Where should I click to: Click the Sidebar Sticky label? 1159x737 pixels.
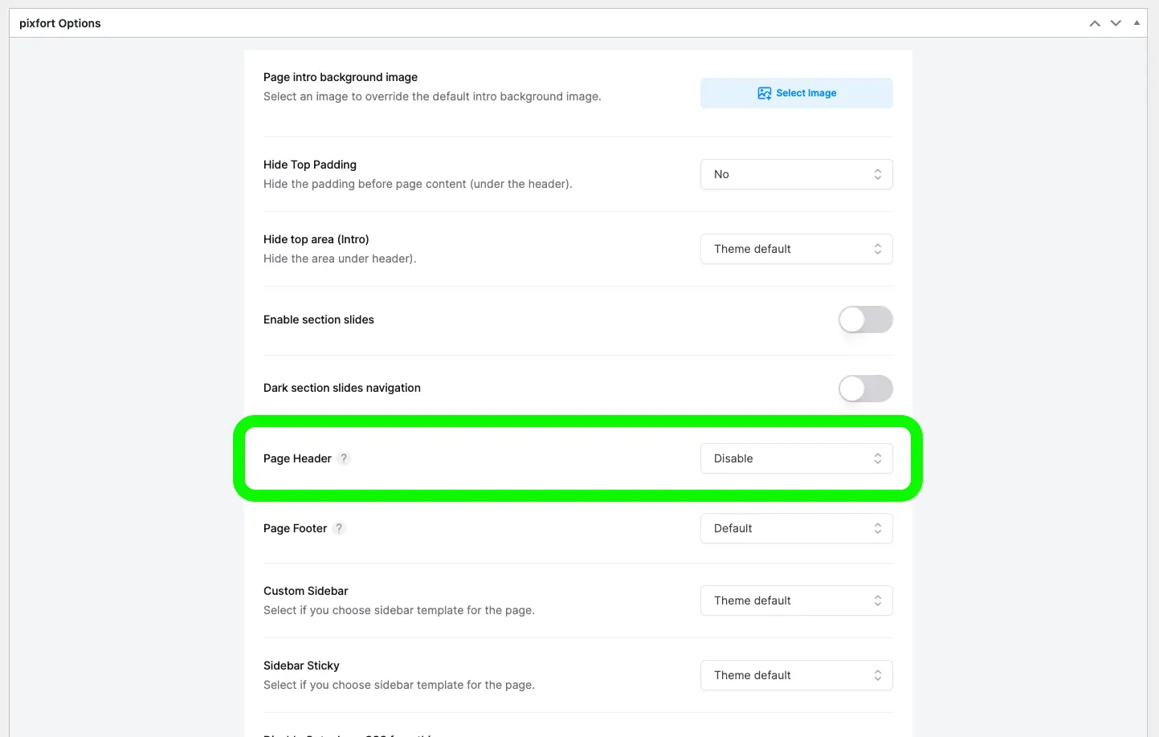click(x=301, y=666)
